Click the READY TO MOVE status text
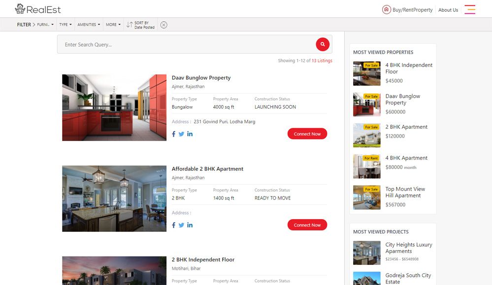492x285 pixels. 272,198
